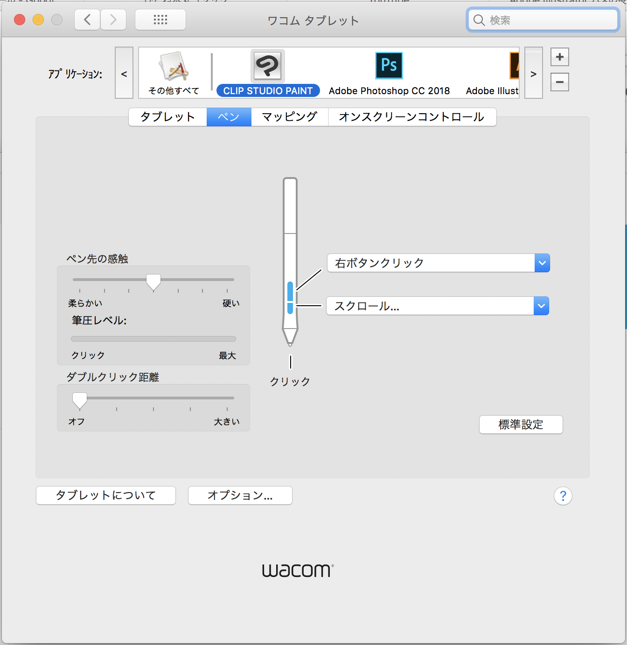Viewport: 627px width, 645px height.
Task: Click the ペン先の感触 tip feel slider thumb
Action: (153, 282)
